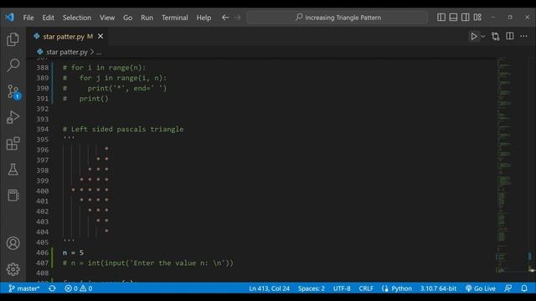
Task: Click commented line n = int(input('Enter the value n
Action: tap(148, 263)
